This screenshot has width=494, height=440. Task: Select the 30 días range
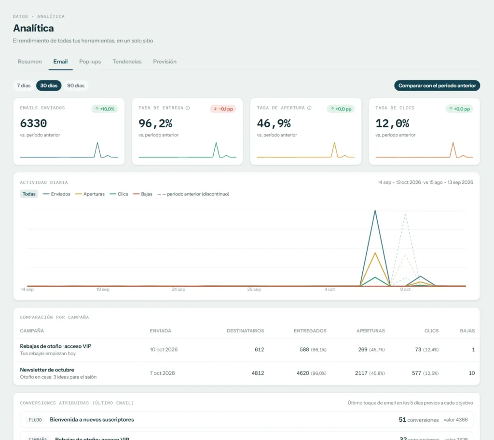49,85
